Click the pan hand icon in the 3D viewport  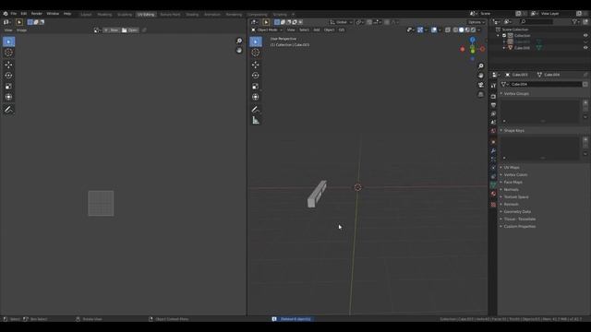[481, 76]
